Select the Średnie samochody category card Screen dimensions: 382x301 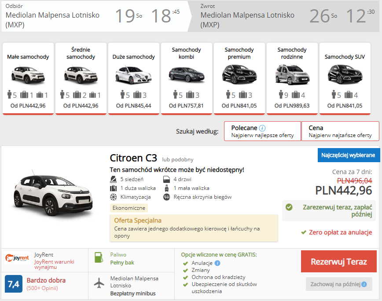coord(81,78)
